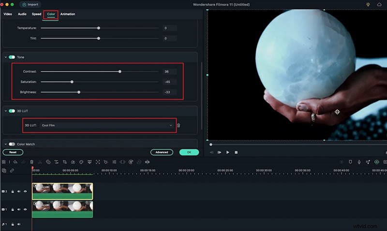Click the circular arrow replace icon
This screenshot has width=387, height=231.
(x=131, y=162)
